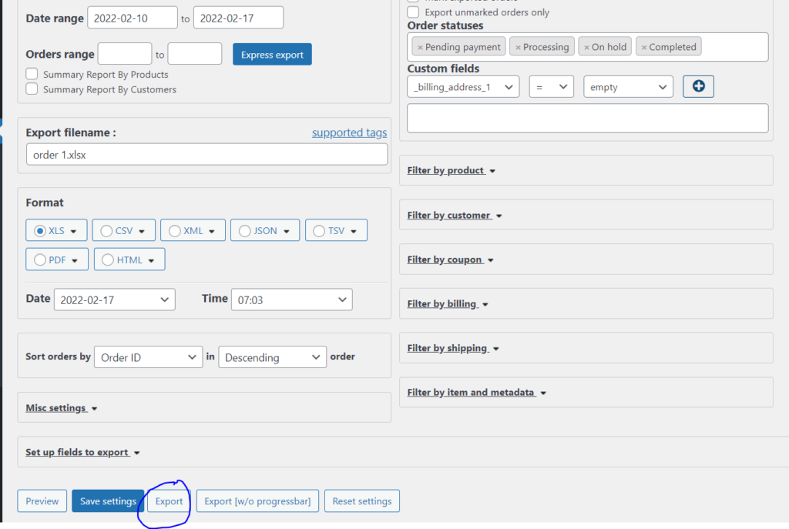Click Export [w/o progressbar] button

click(257, 501)
